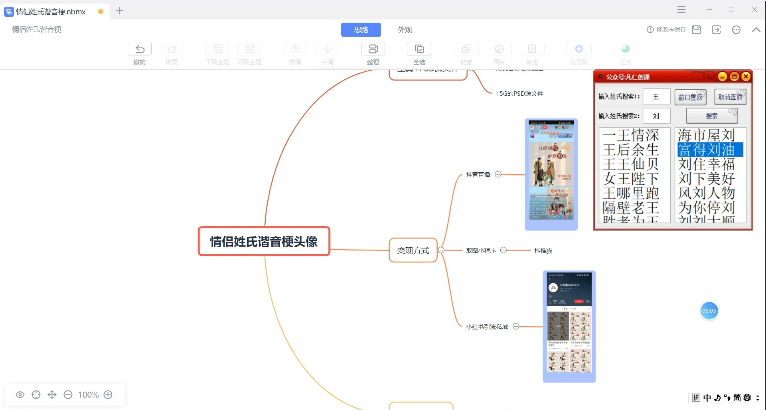
Task: Add a 任务 task marker
Action: coord(625,53)
